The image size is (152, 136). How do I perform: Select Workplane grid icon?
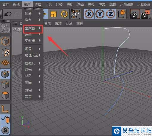[x=5, y=63]
